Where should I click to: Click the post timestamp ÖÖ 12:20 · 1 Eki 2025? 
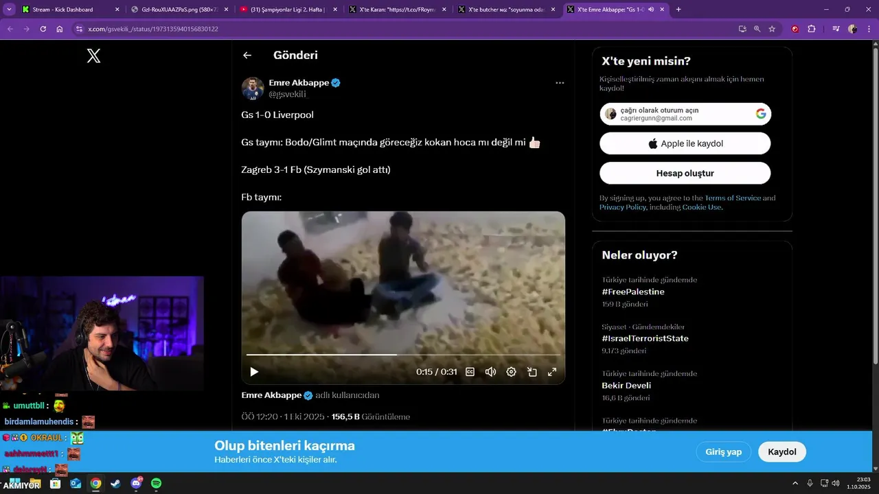[x=282, y=416]
